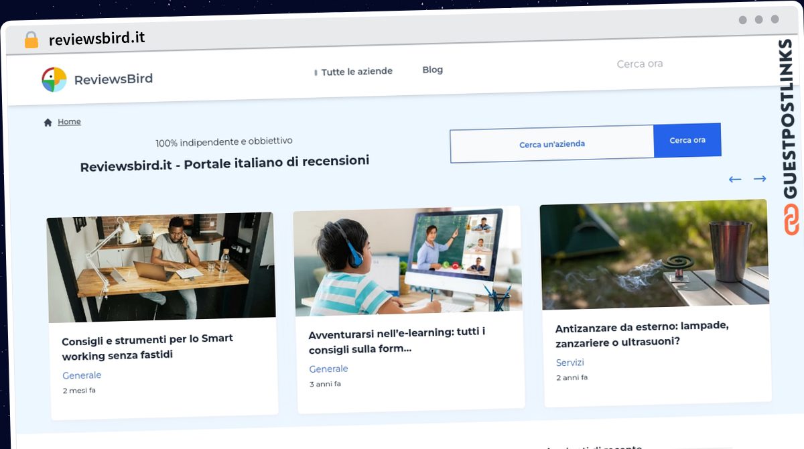Open the e-learning article thumbnail image
The height and width of the screenshot is (449, 804).
tap(407, 261)
